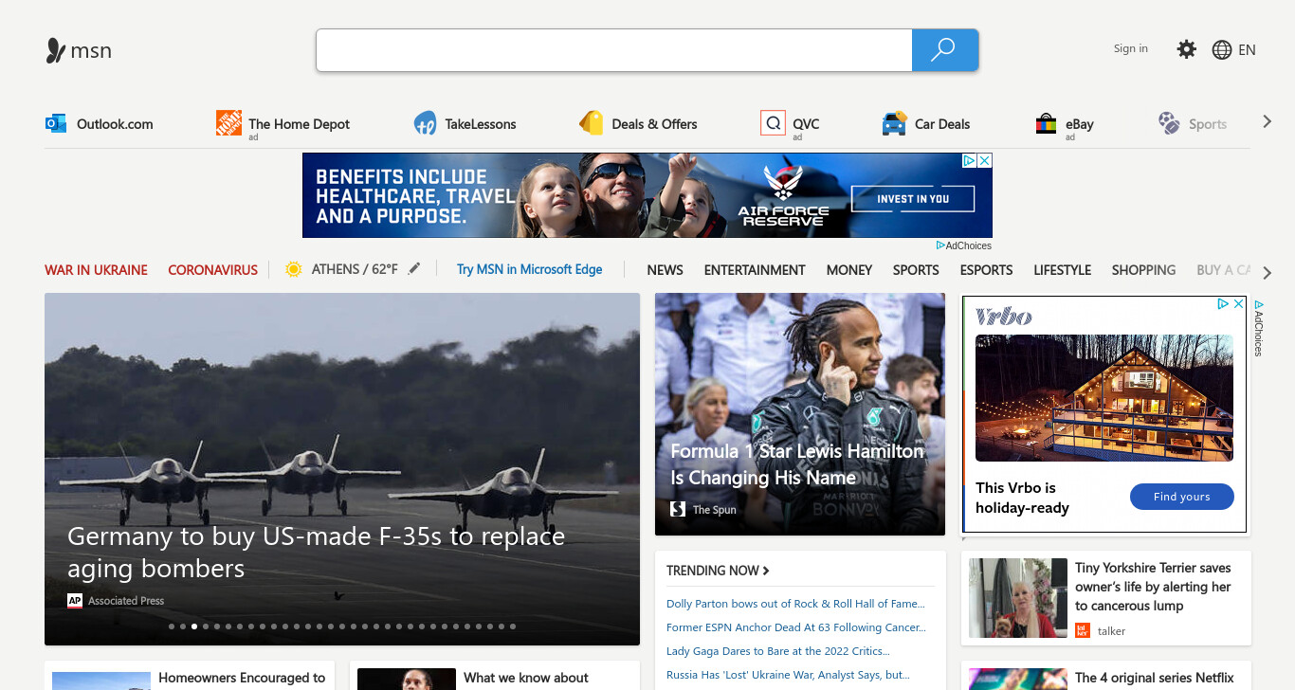Click Try MSN in Microsoft Edge
The width and height of the screenshot is (1295, 690).
click(x=529, y=269)
